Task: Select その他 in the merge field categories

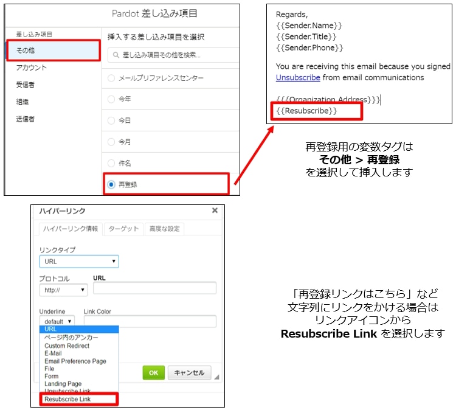Action: click(x=54, y=50)
